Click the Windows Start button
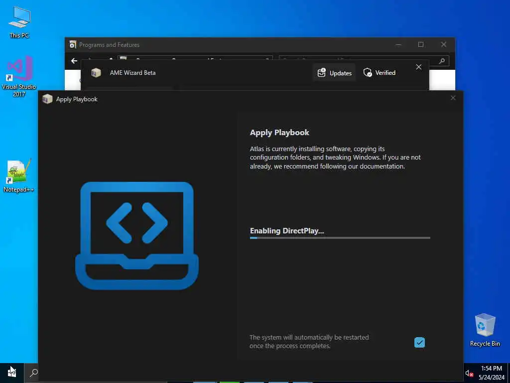Screen dimensions: 510x383 [12, 373]
